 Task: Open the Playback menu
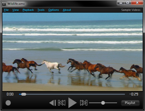(x=28, y=10)
